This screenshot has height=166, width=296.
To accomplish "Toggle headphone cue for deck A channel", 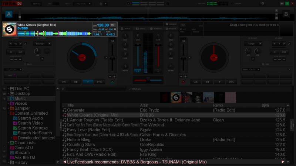I will tap(138, 70).
